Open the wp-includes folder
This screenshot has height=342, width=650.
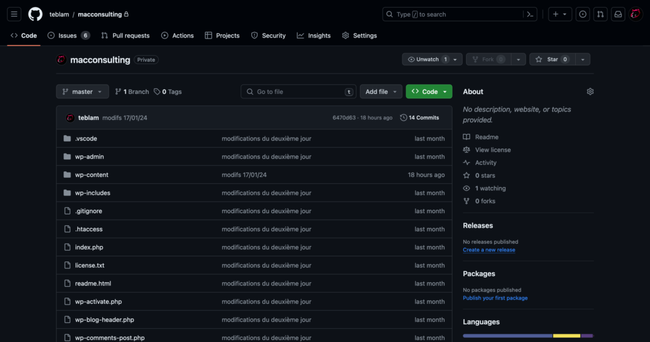click(93, 193)
